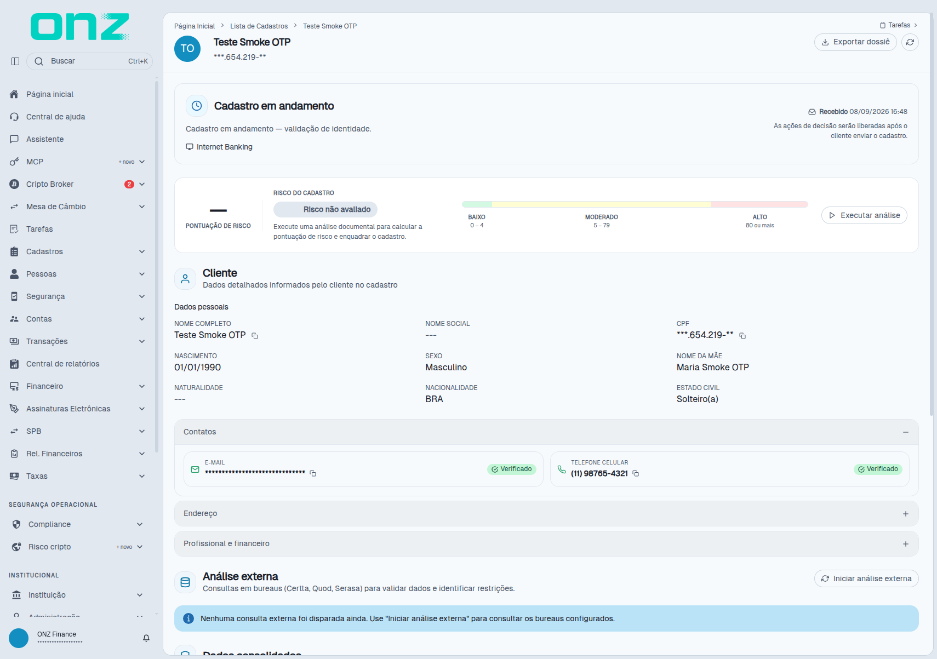Copy the Nome Completo value
This screenshot has width=937, height=659.
point(255,336)
